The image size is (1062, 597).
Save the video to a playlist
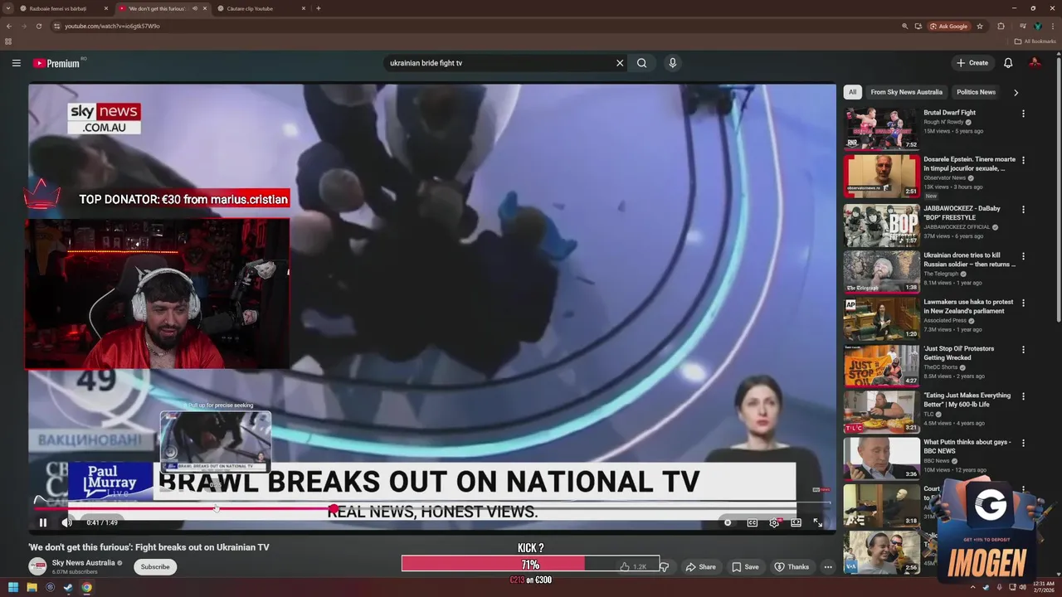(x=745, y=567)
